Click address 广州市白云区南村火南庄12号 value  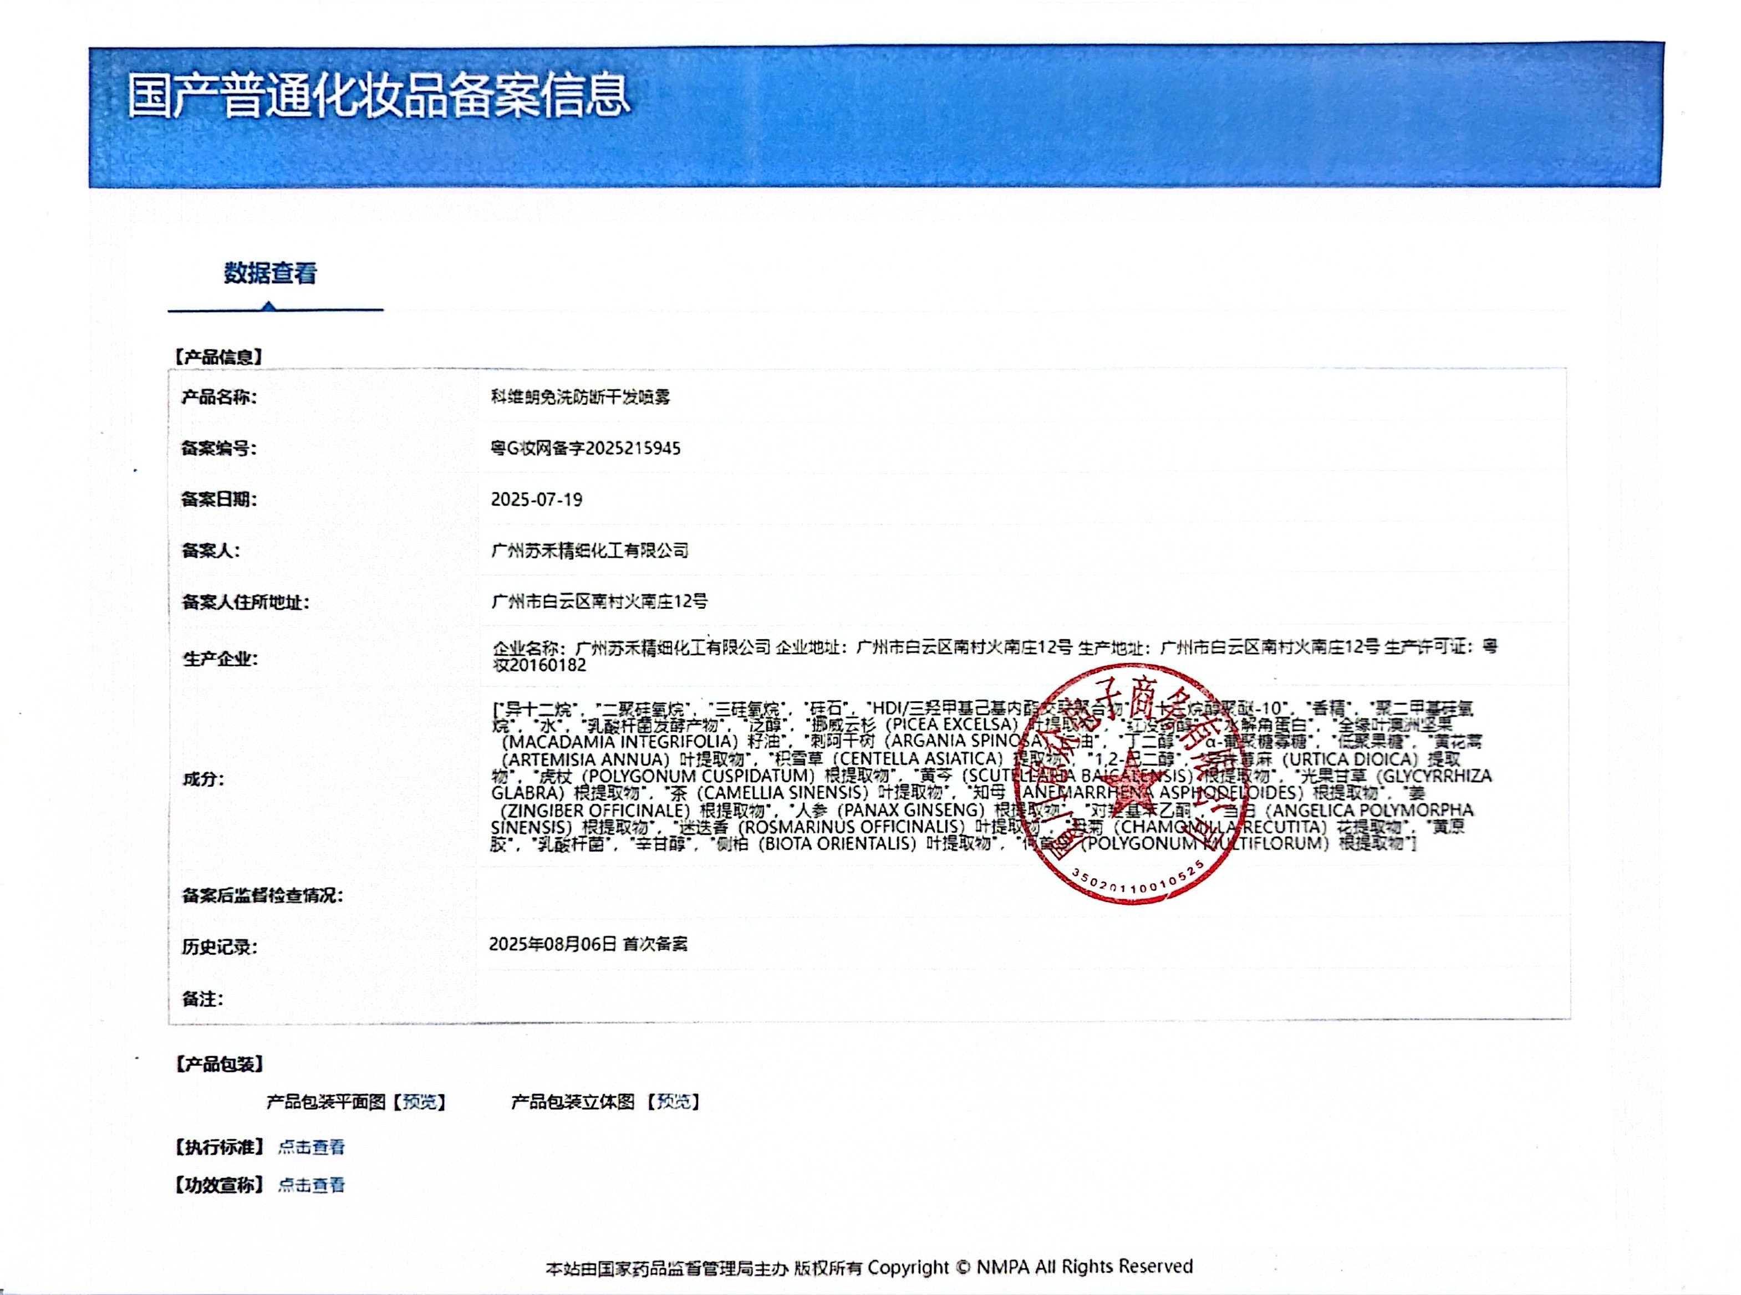click(x=599, y=601)
